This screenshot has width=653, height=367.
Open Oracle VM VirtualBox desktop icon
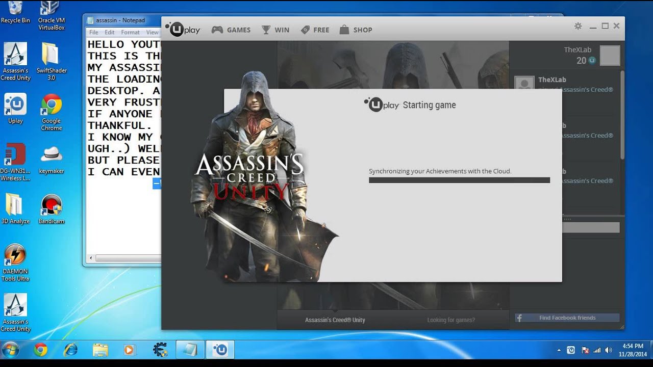(x=52, y=16)
